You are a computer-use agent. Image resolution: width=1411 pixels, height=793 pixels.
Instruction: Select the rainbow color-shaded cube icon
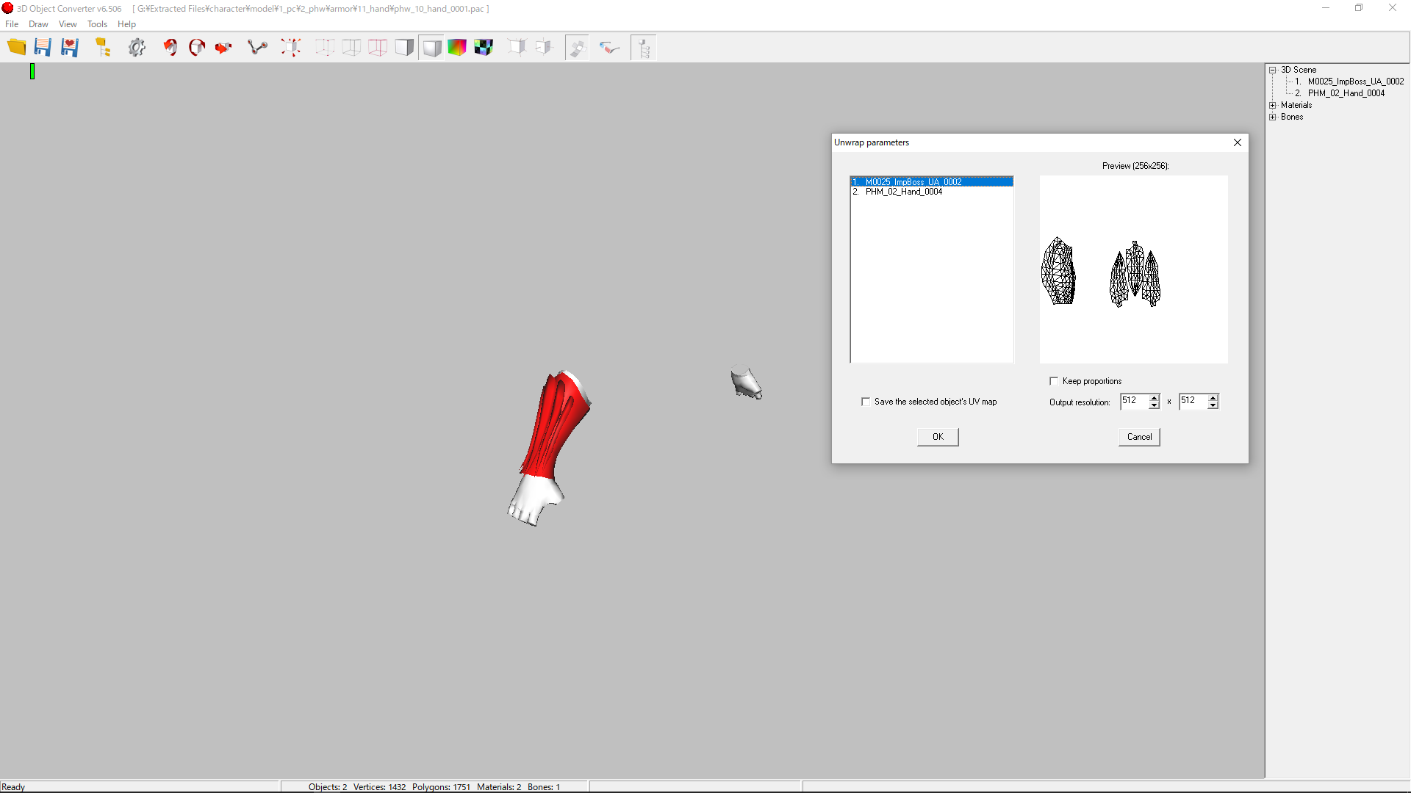pyautogui.click(x=457, y=48)
